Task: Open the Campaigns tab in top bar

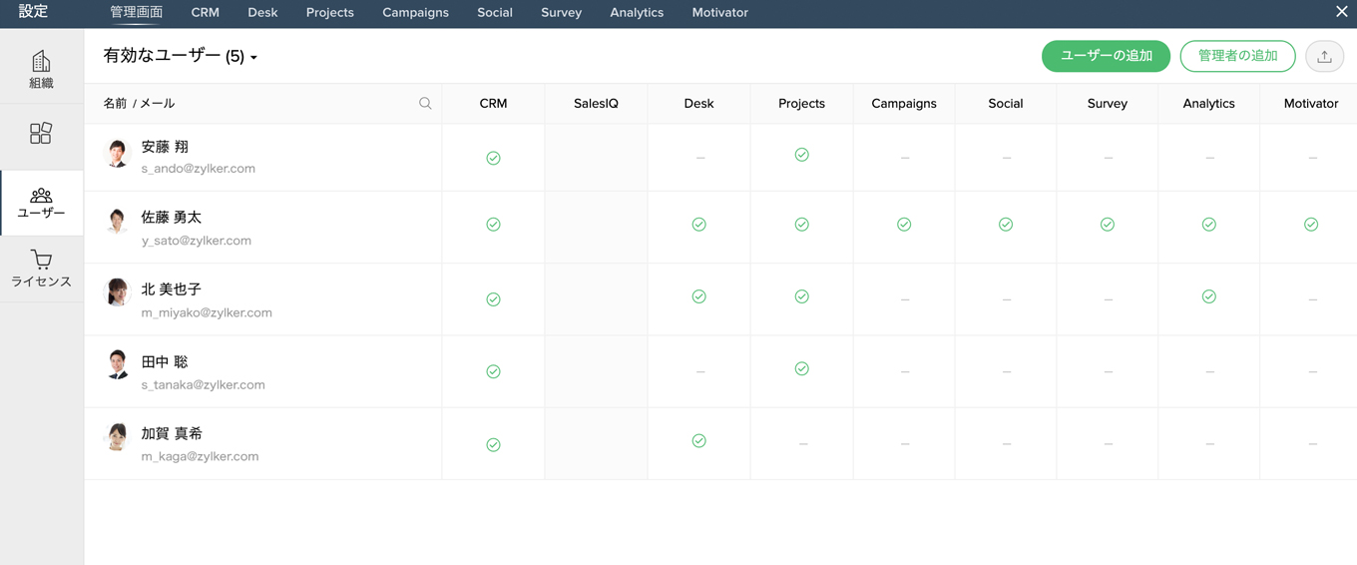Action: pos(415,13)
